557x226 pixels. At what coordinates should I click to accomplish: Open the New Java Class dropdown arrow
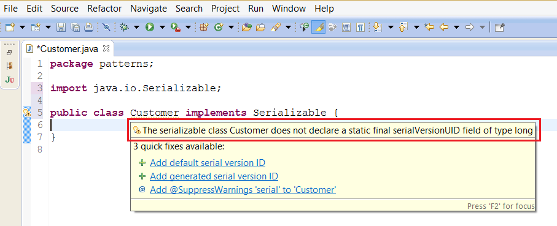tap(231, 28)
